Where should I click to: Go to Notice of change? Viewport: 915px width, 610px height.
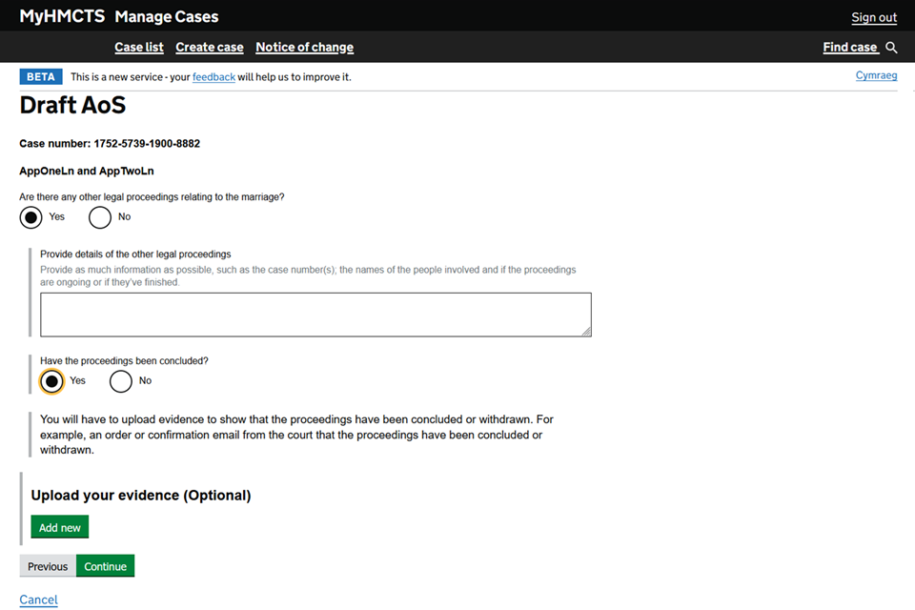(304, 47)
